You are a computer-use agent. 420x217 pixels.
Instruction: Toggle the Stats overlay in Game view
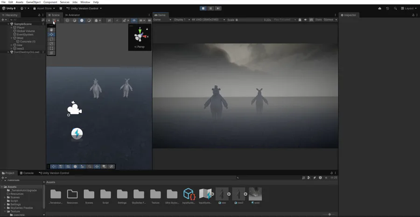coord(318,20)
